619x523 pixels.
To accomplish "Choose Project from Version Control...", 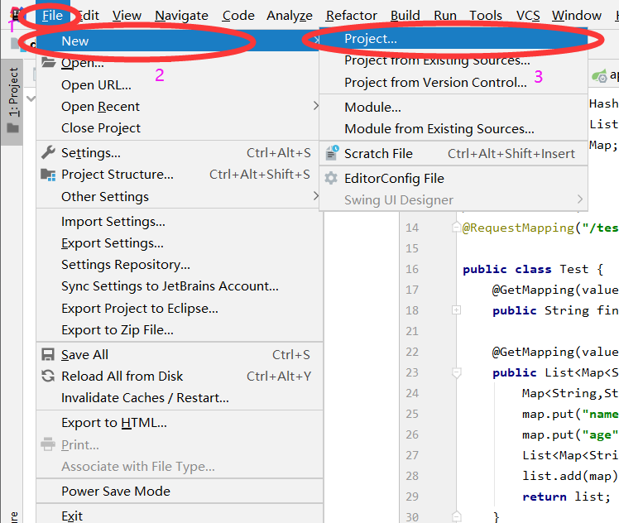I will 453,82.
